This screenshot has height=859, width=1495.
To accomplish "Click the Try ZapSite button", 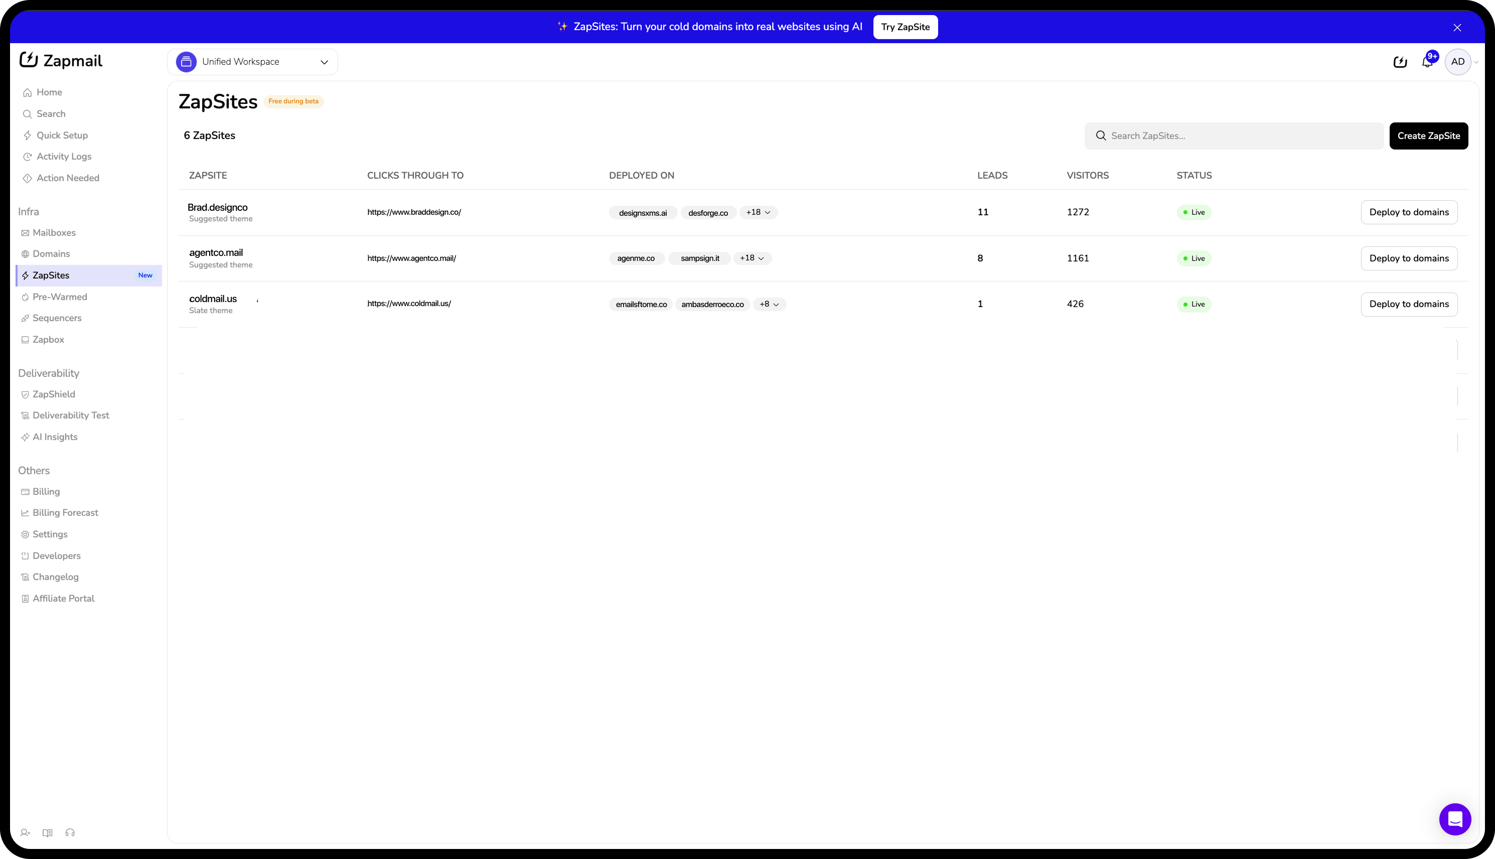I will click(905, 27).
